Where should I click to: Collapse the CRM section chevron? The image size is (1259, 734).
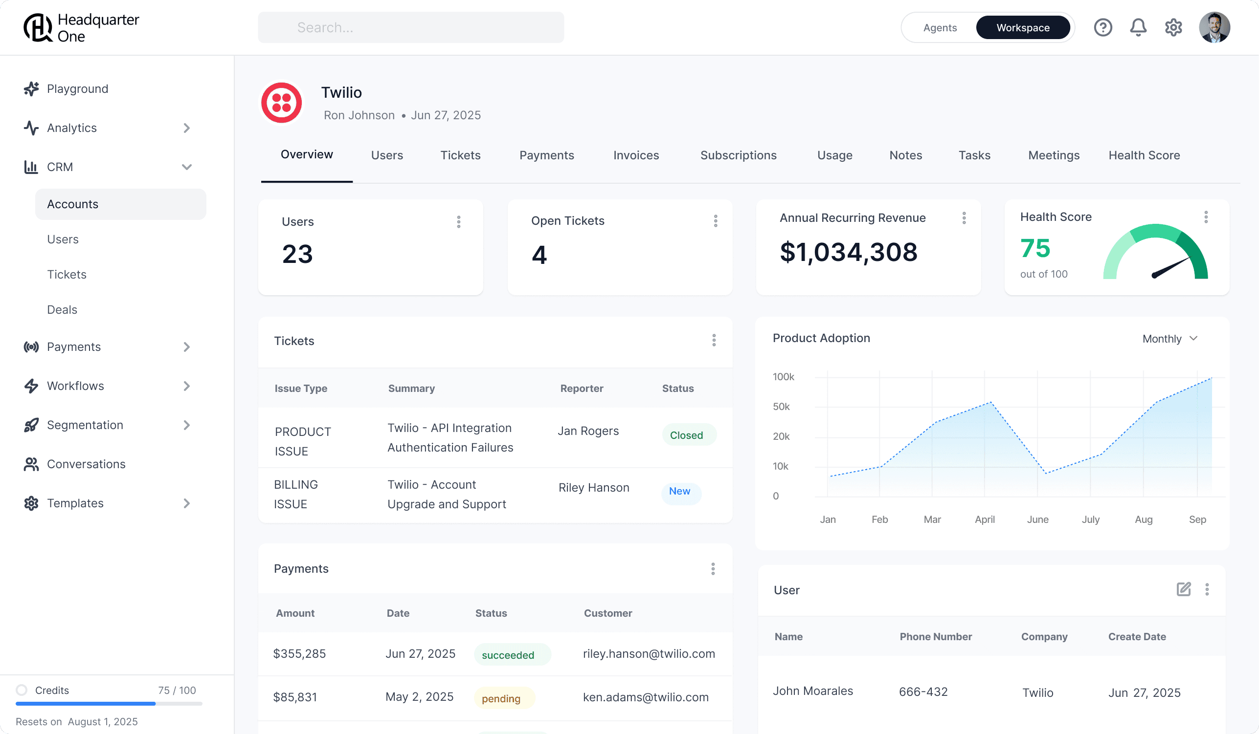coord(186,167)
